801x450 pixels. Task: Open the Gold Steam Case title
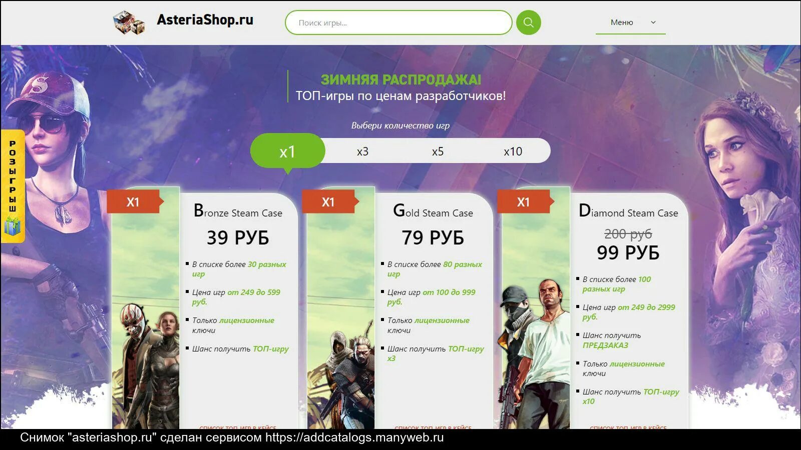(x=433, y=211)
